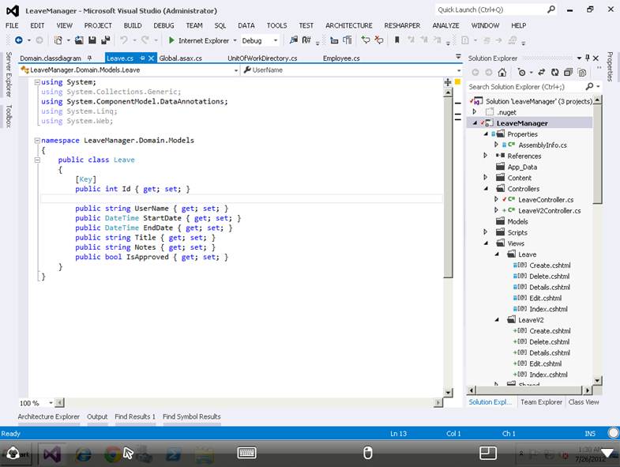Open the ARCHITECTURE menu
The height and width of the screenshot is (467, 620).
point(349,25)
